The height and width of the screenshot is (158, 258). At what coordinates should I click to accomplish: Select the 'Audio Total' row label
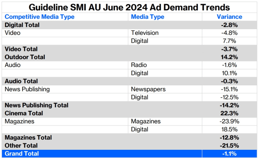(x=21, y=81)
